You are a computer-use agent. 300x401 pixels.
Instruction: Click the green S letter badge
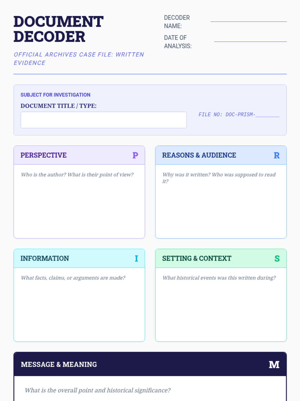[x=277, y=258]
